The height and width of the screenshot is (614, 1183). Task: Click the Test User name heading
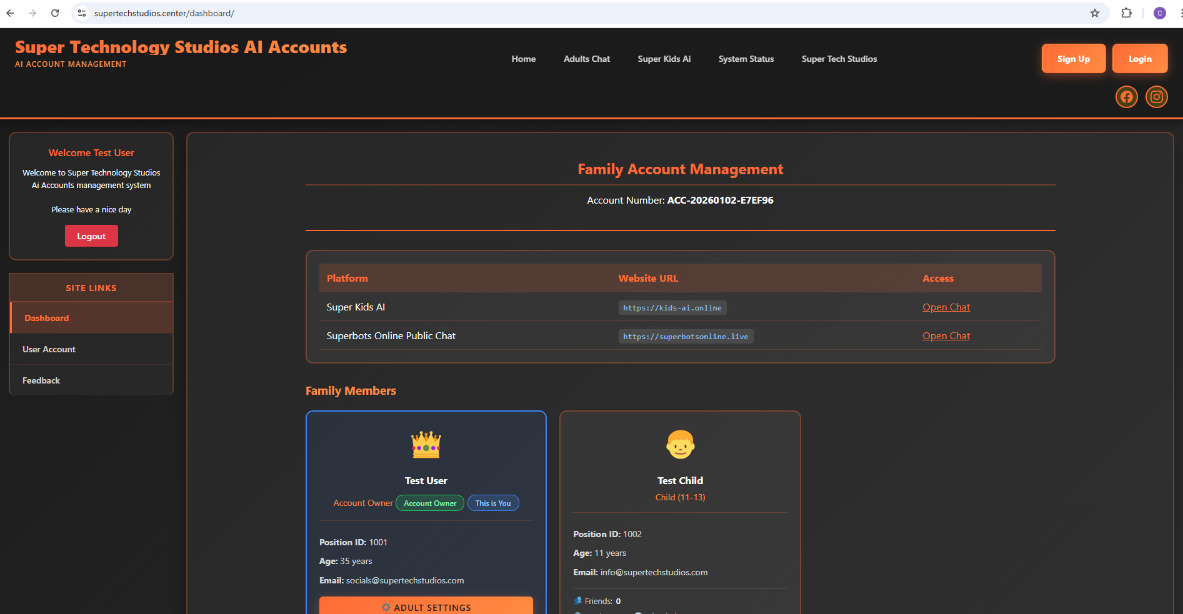(x=426, y=480)
